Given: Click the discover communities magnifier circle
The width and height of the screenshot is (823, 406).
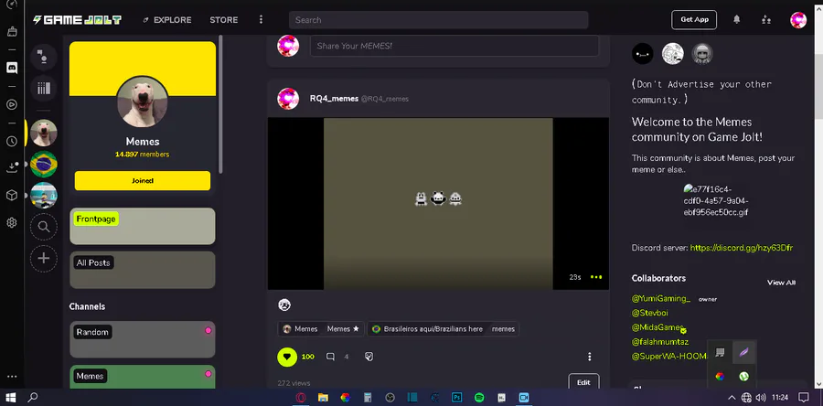Looking at the screenshot, I should (44, 227).
